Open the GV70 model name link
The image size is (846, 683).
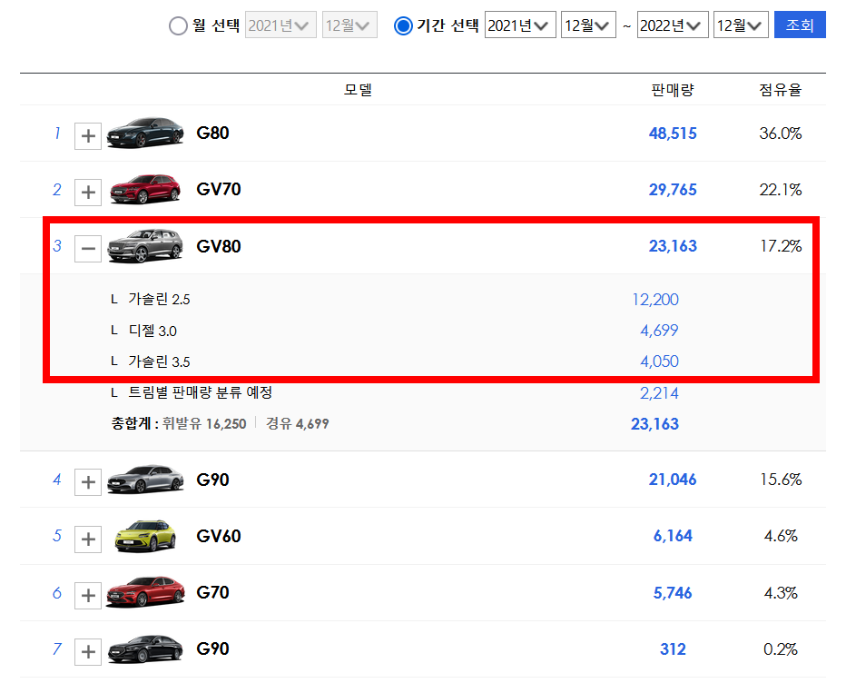point(219,190)
